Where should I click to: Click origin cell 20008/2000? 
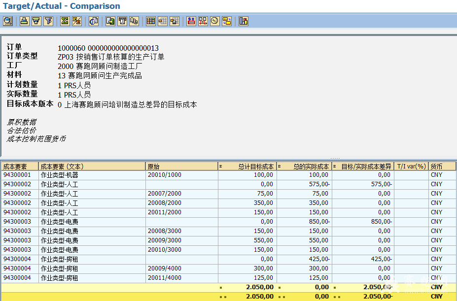pyautogui.click(x=182, y=203)
